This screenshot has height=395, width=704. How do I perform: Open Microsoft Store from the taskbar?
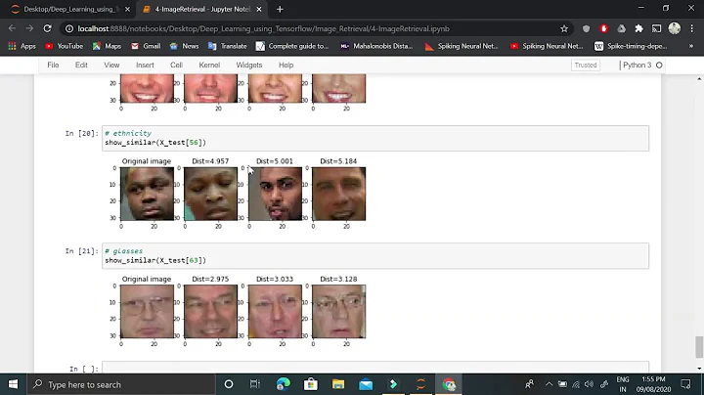pos(310,384)
